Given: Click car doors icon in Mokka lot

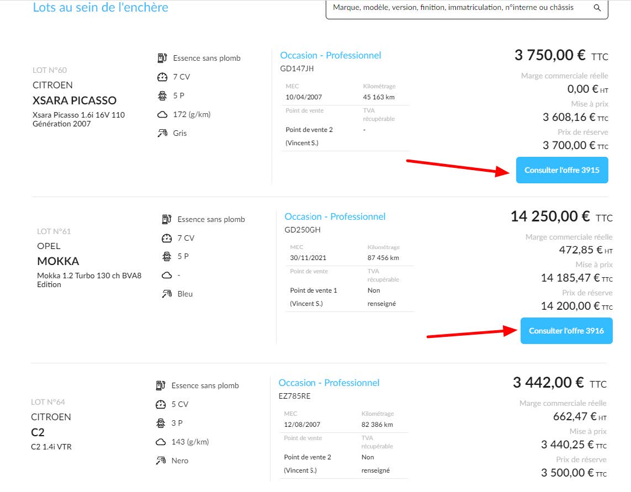Looking at the screenshot, I should point(167,256).
